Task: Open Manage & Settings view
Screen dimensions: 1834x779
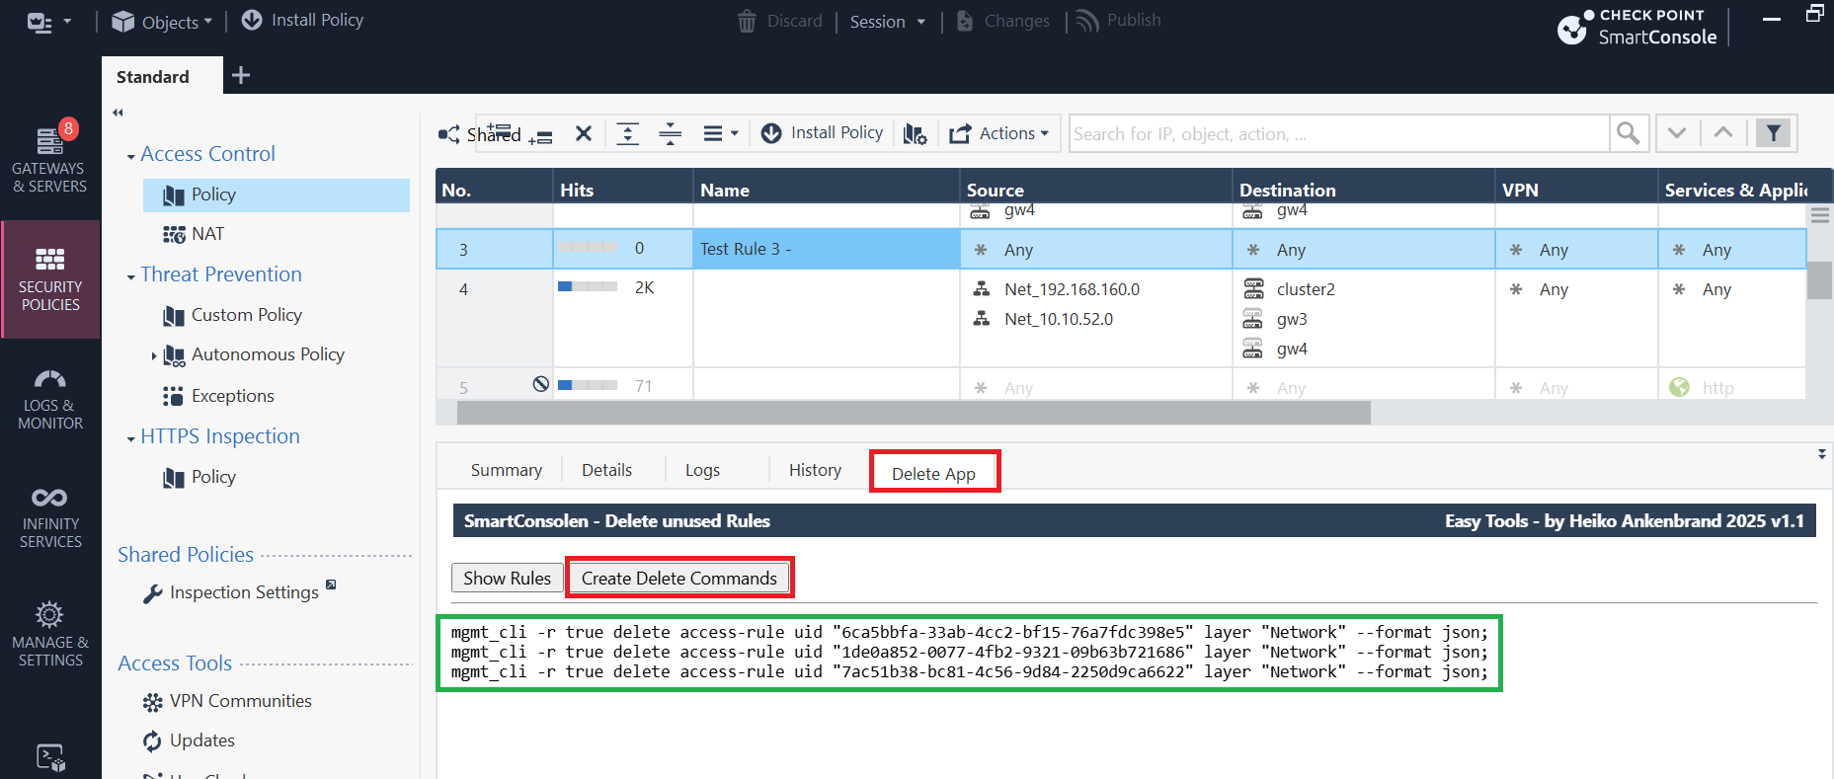Action: pyautogui.click(x=50, y=635)
